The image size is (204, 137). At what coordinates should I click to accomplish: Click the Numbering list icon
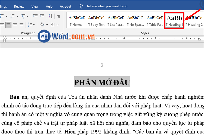coord(13,16)
